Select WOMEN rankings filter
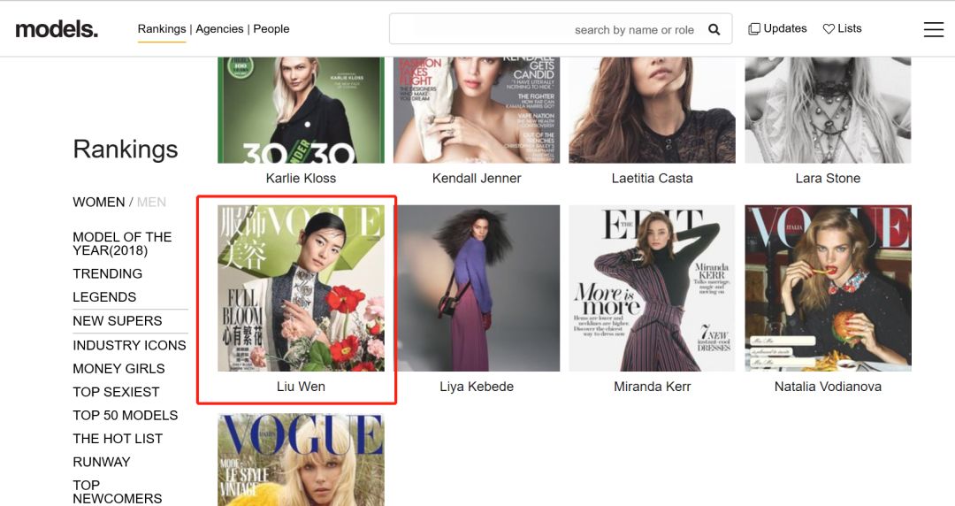Screen dimensions: 955x506 pyautogui.click(x=99, y=202)
